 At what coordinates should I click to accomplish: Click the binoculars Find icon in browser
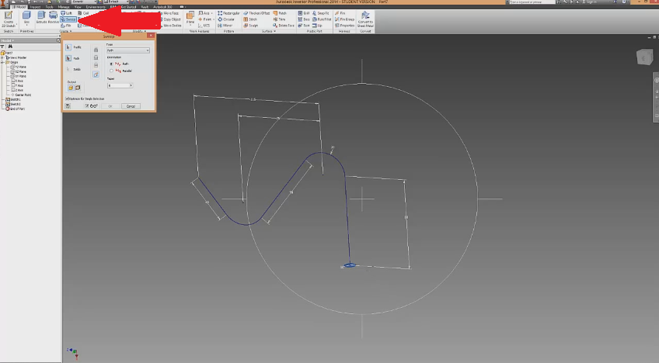pyautogui.click(x=10, y=47)
